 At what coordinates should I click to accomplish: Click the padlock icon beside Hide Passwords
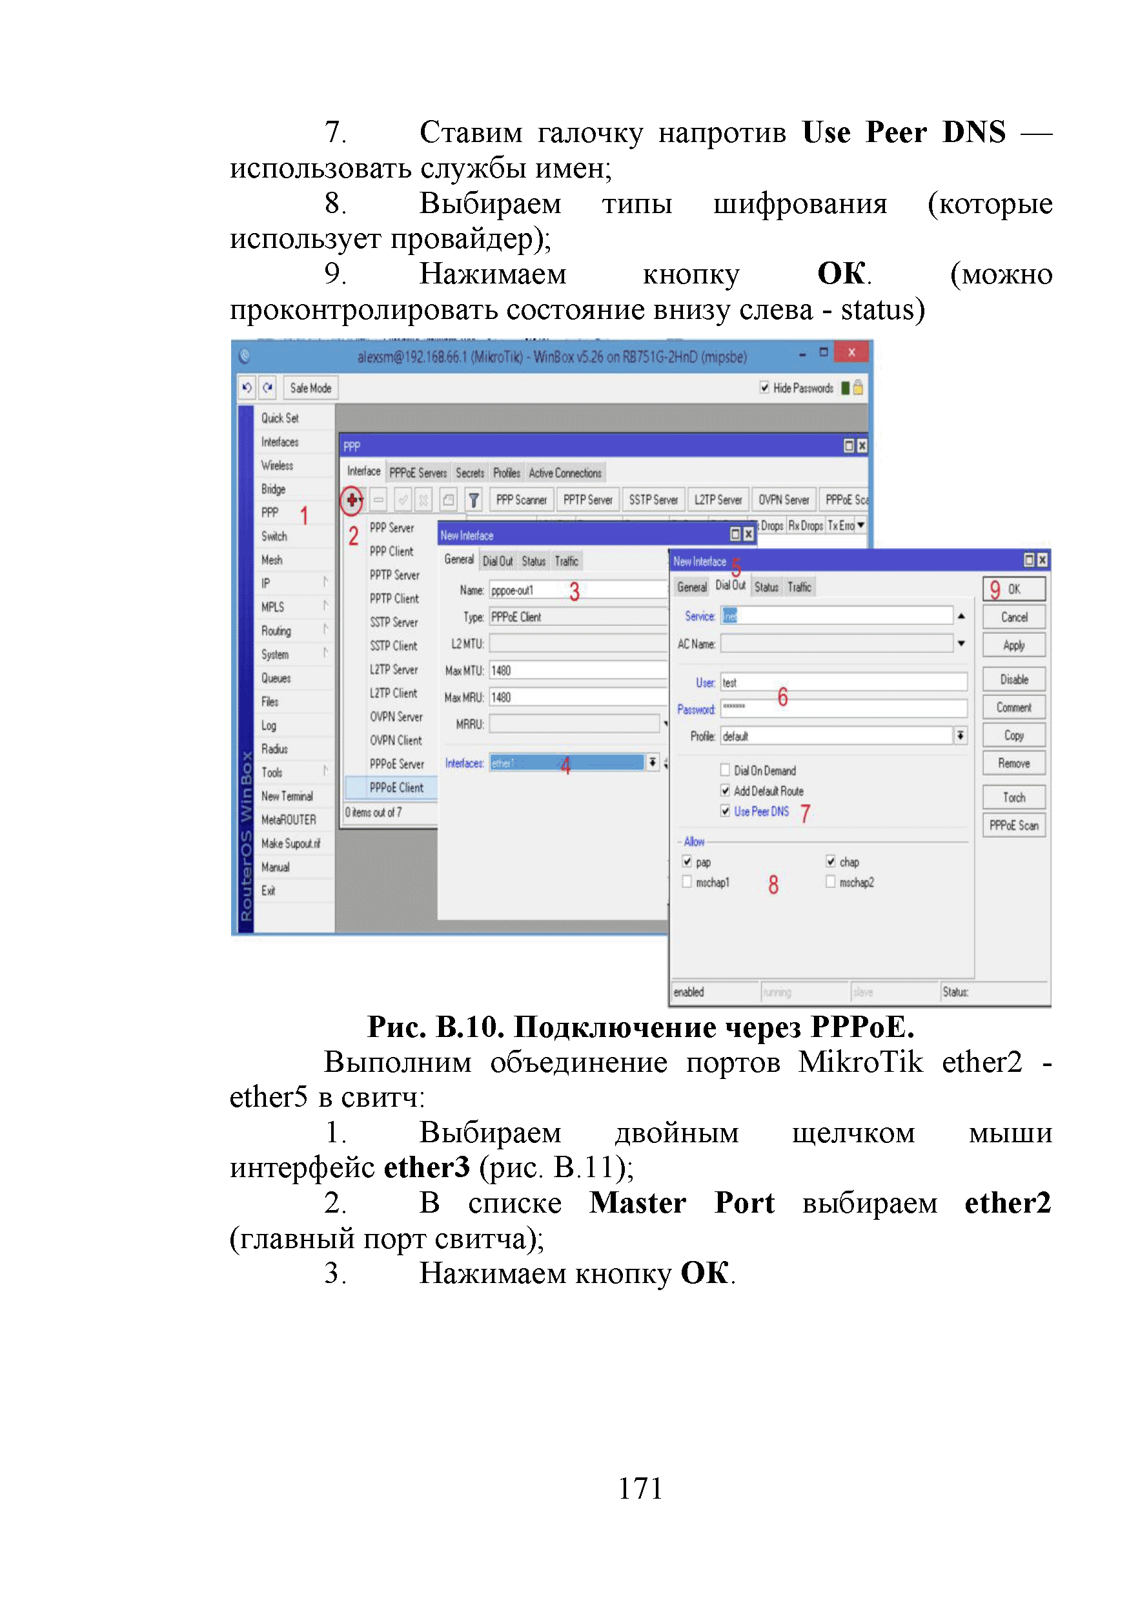(x=859, y=387)
